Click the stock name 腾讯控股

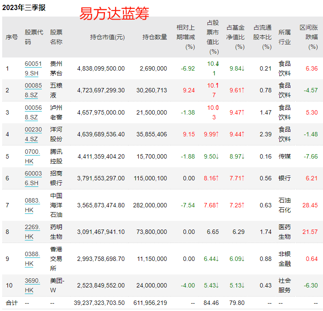coord(56,157)
